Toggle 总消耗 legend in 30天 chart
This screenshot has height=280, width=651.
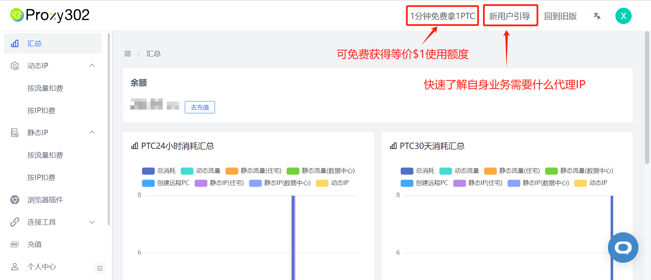418,171
